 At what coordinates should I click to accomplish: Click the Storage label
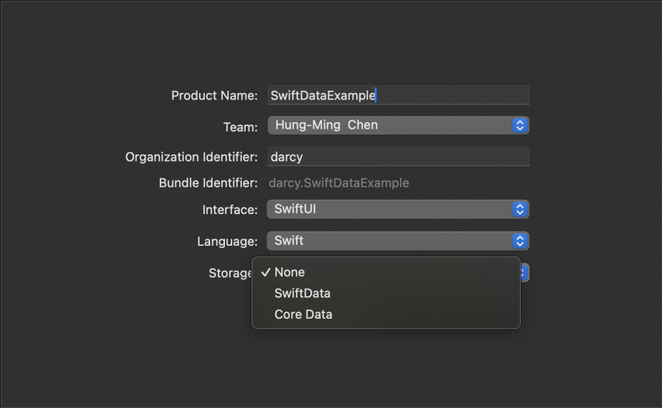coord(230,274)
